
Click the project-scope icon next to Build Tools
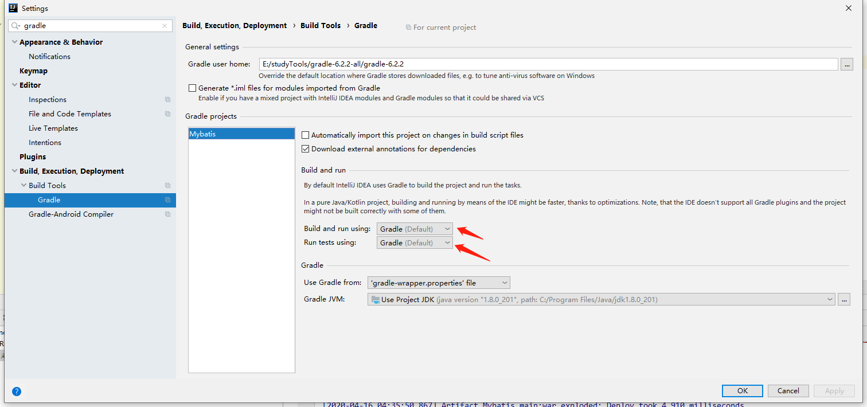coord(167,186)
